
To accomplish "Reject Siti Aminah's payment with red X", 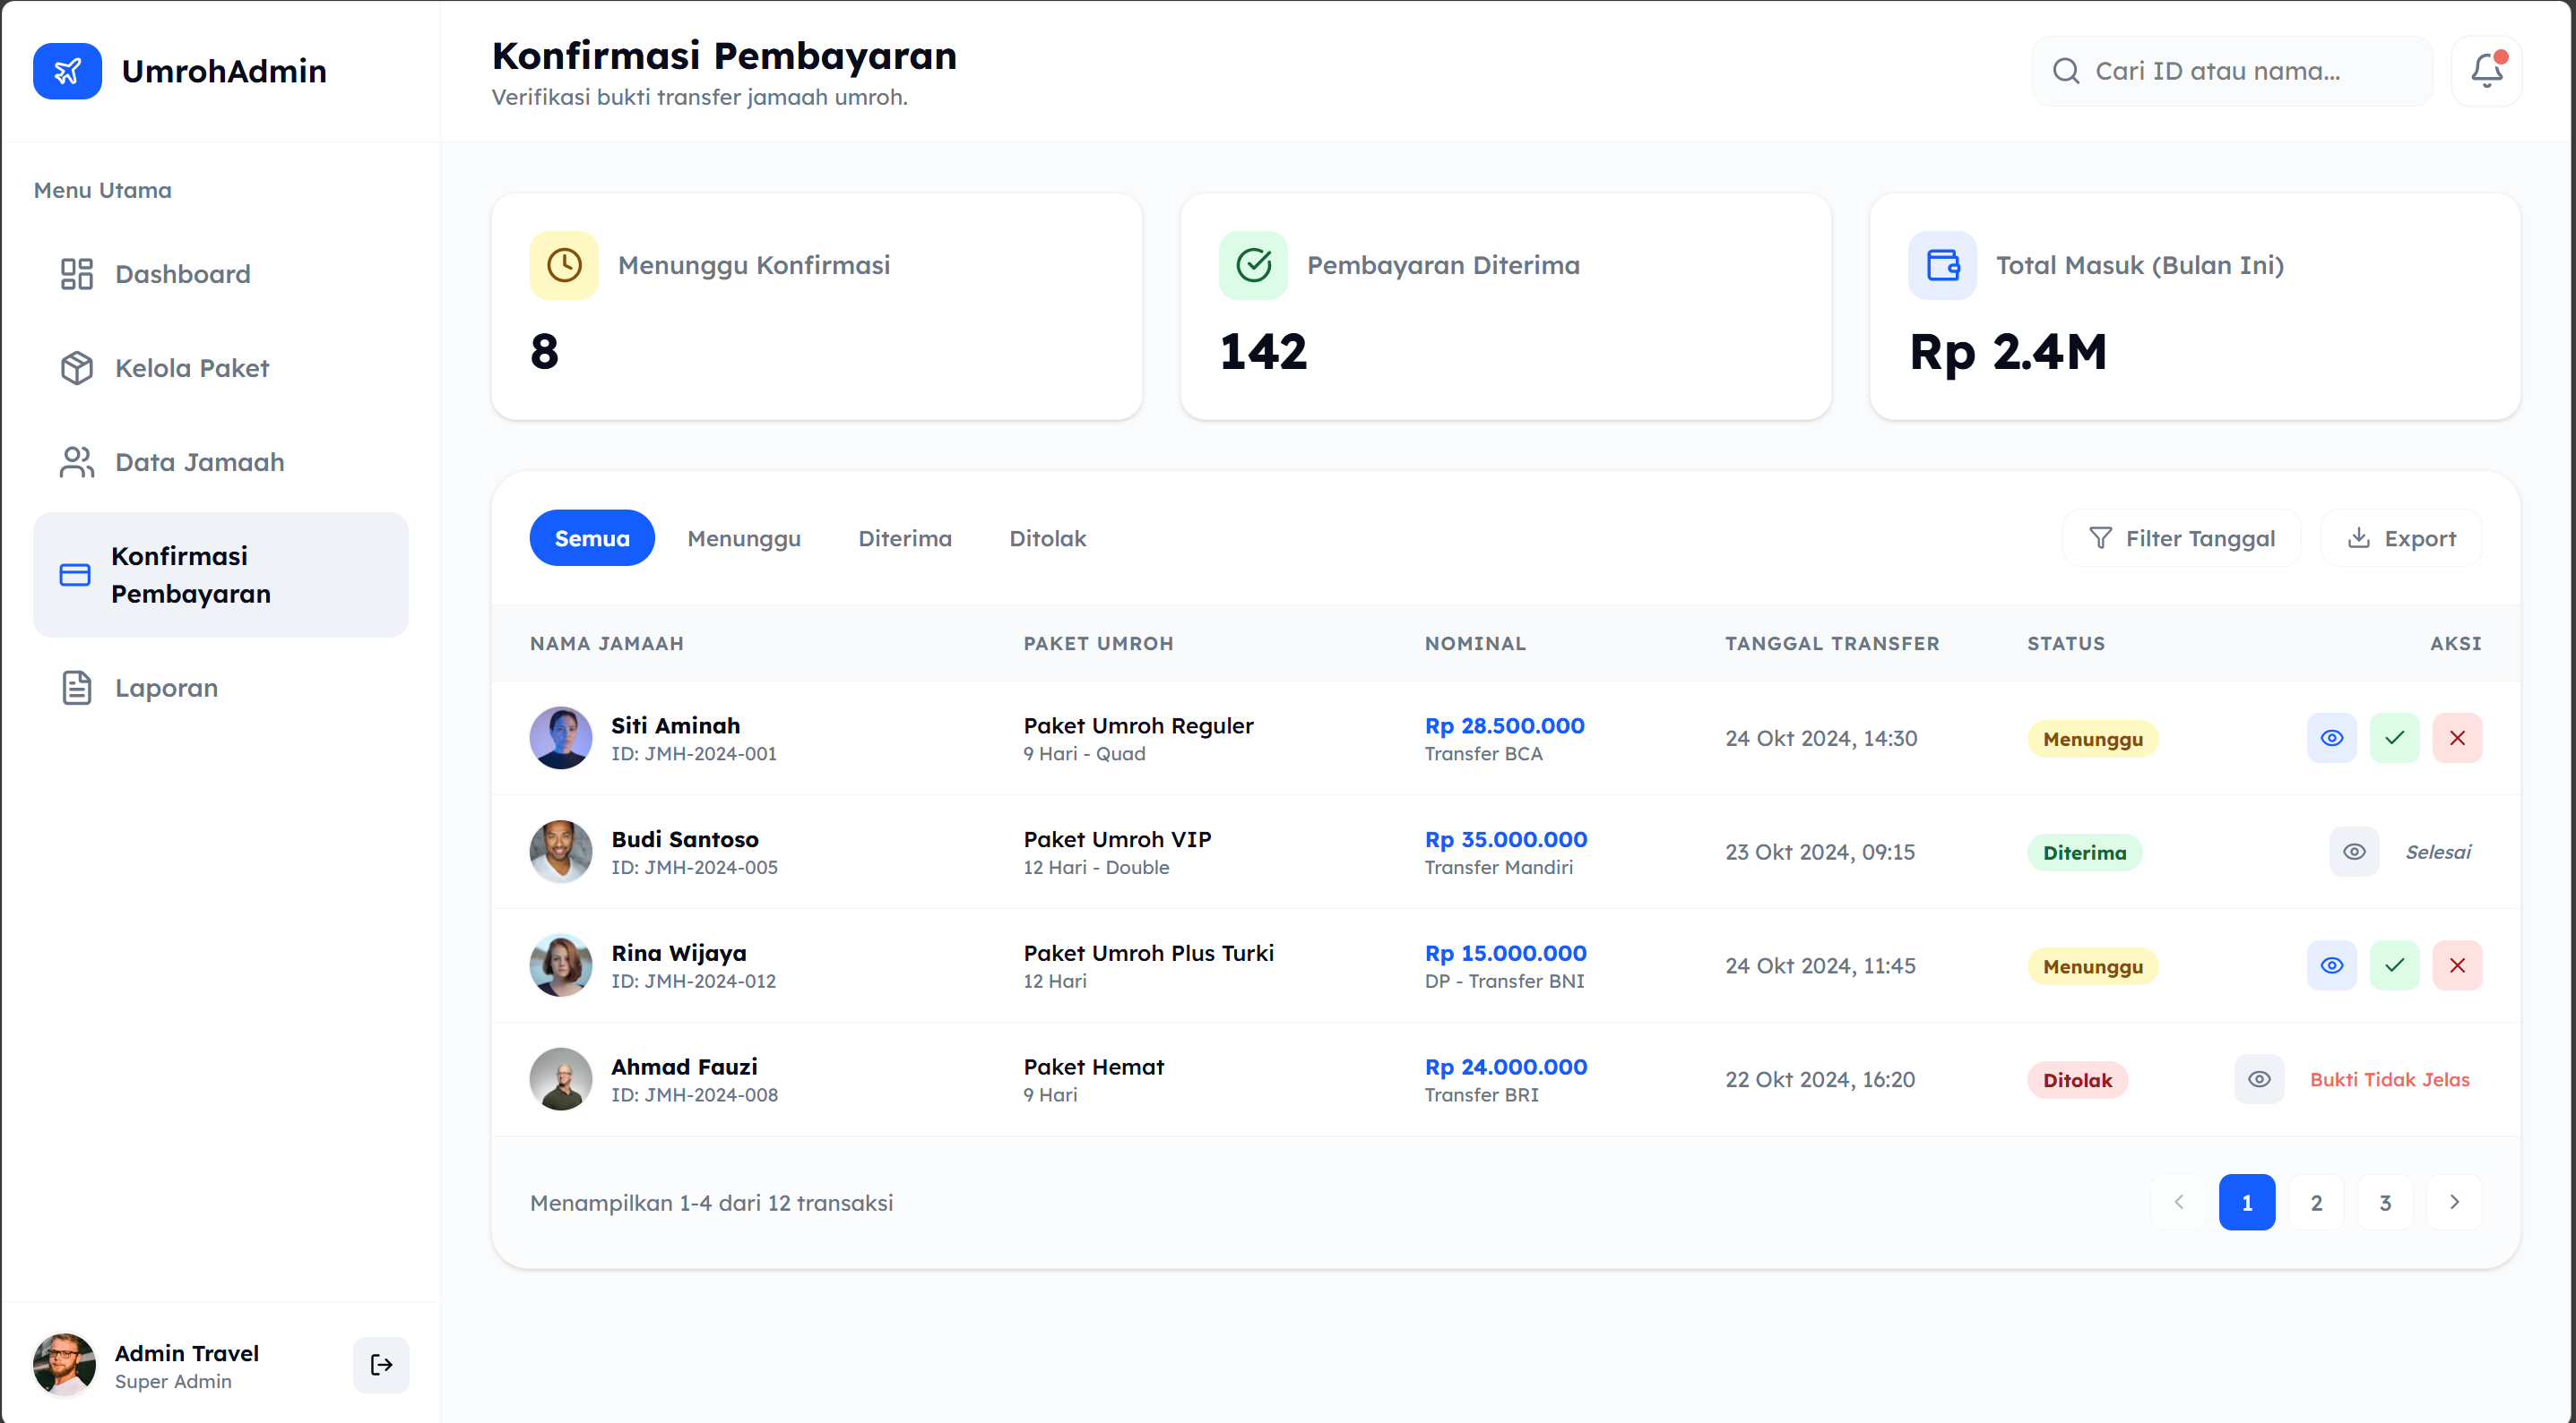I will coord(2457,738).
